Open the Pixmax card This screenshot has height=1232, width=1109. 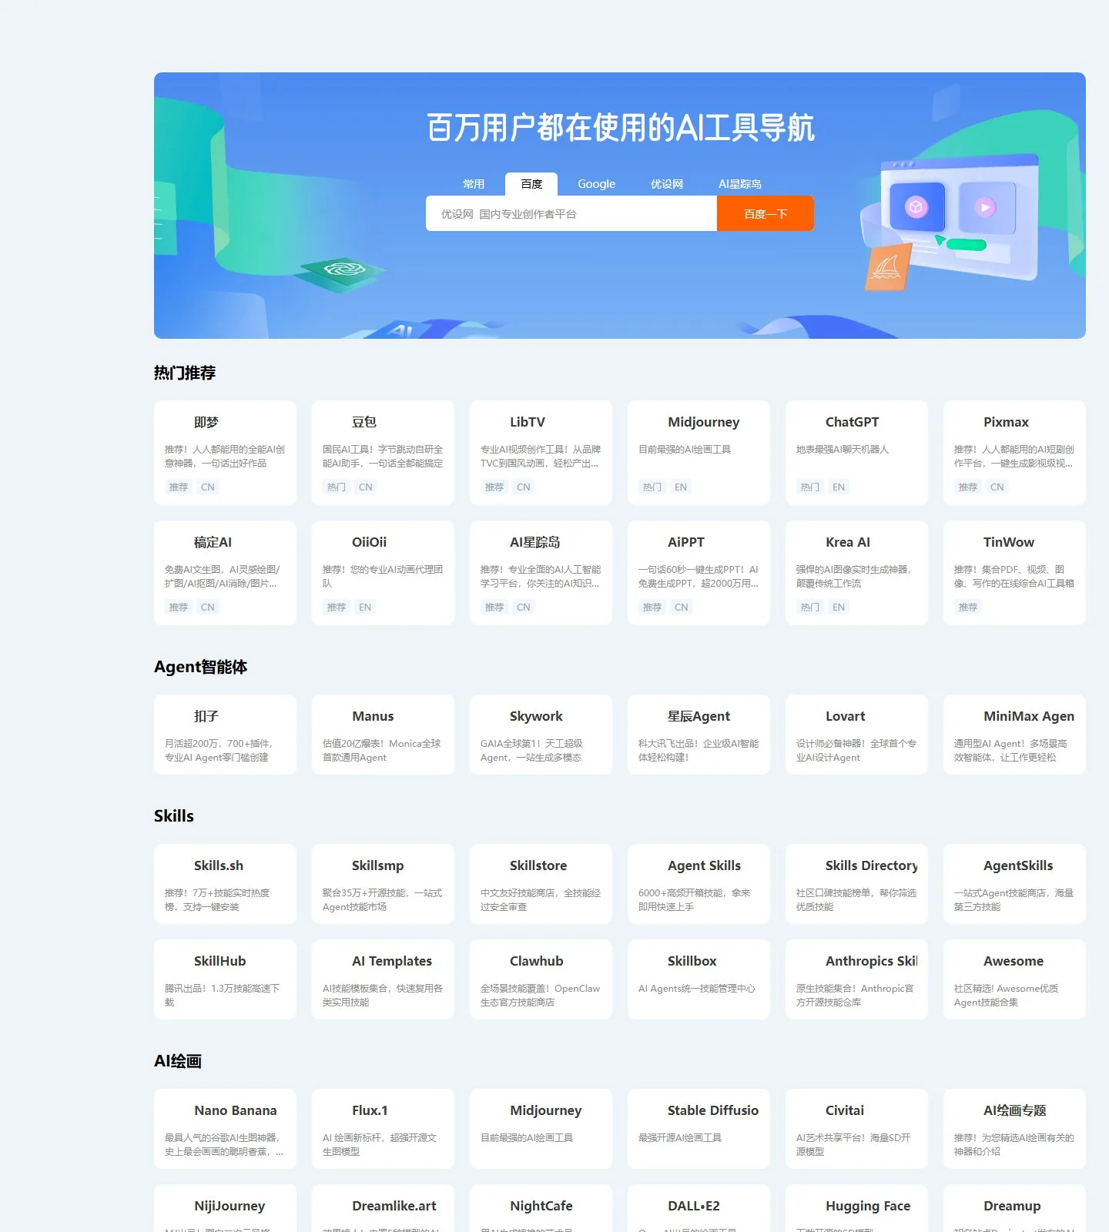(x=1014, y=453)
